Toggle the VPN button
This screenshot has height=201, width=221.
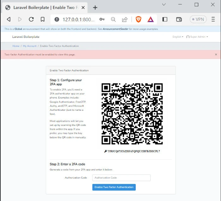click(x=197, y=19)
